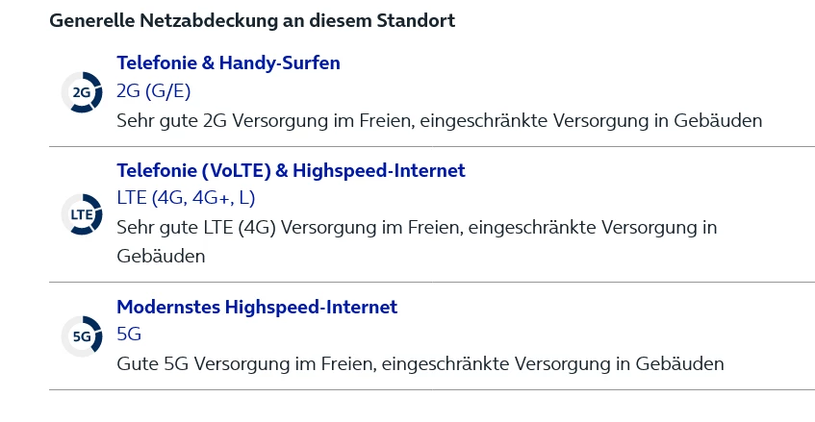This screenshot has width=815, height=422.
Task: Open the Telefonie & Handy-Surfen heading
Action: (228, 62)
